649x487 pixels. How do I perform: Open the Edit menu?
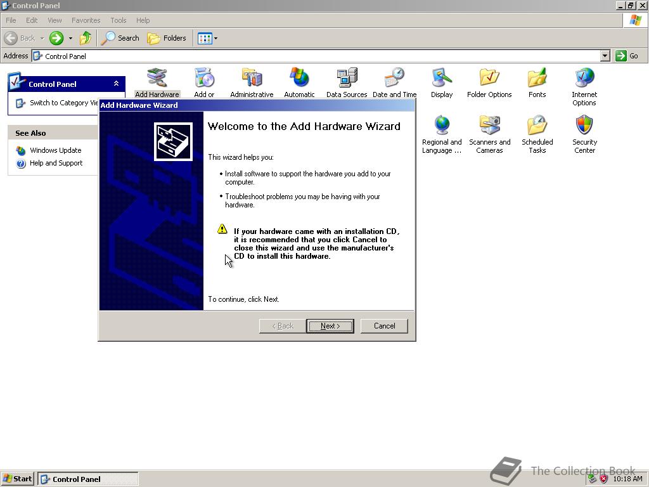(x=32, y=20)
